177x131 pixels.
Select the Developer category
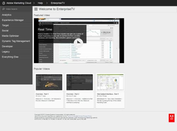coord(7,47)
